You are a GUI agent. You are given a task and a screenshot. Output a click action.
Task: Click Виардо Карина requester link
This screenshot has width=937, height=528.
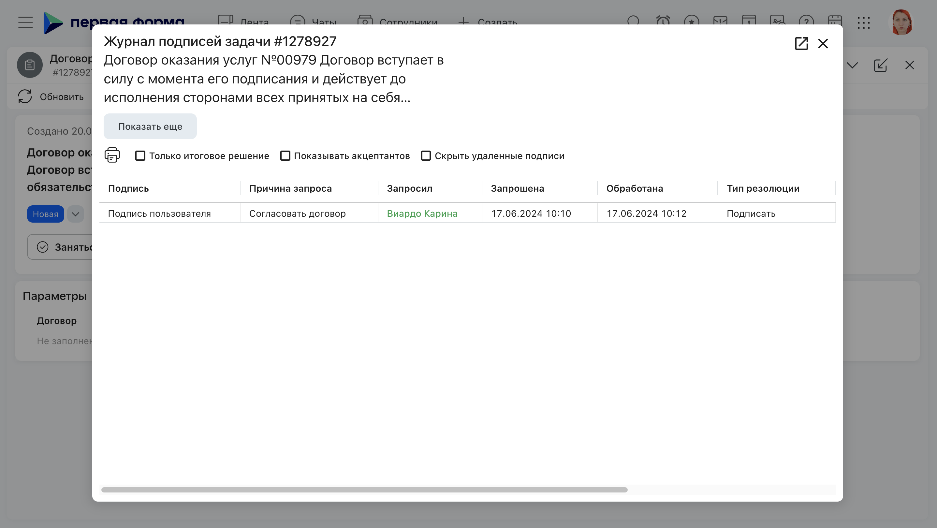(422, 213)
